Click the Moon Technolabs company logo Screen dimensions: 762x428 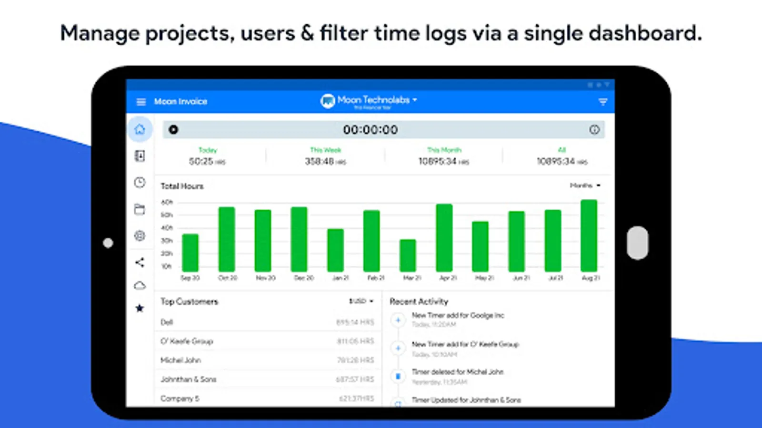click(328, 101)
